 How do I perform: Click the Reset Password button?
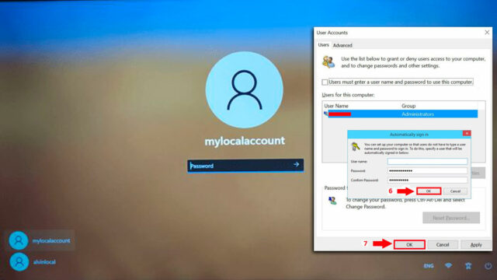451,218
